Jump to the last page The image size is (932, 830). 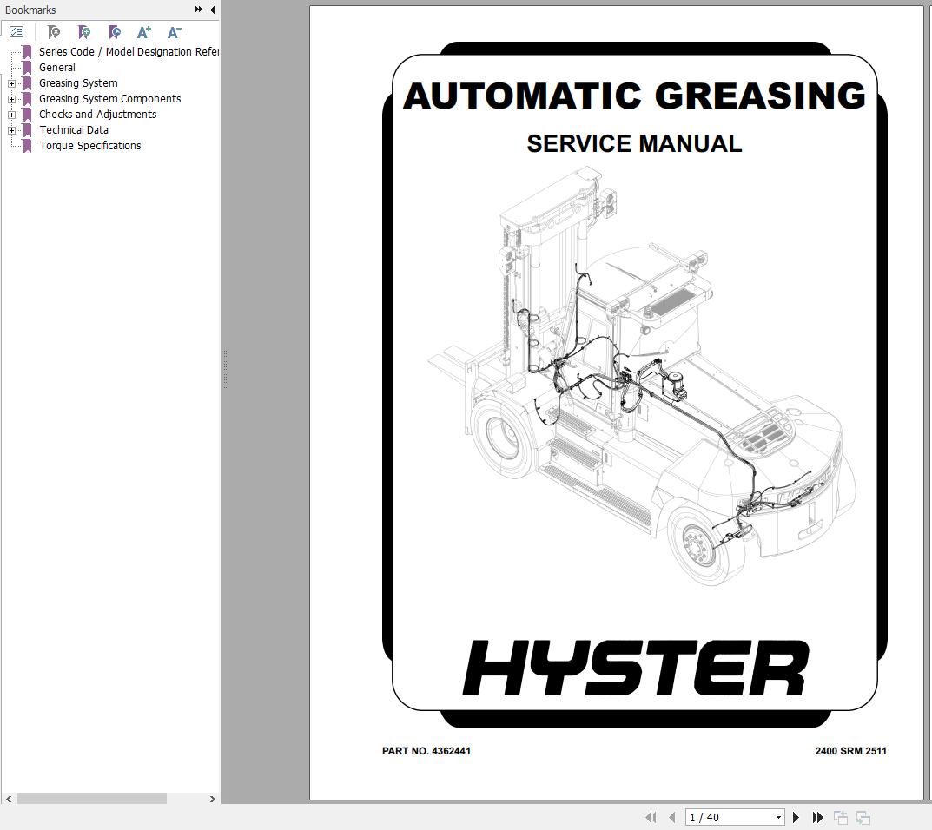pyautogui.click(x=817, y=817)
